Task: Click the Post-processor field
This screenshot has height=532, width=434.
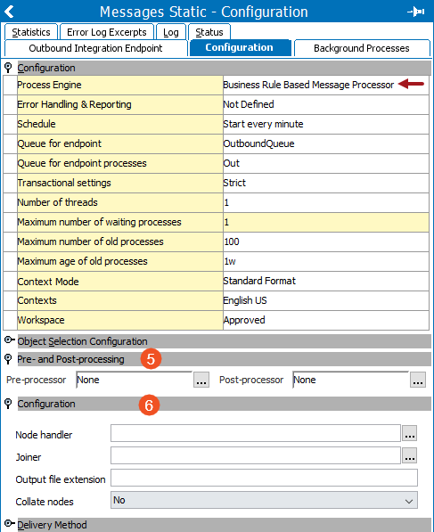Action: (351, 380)
